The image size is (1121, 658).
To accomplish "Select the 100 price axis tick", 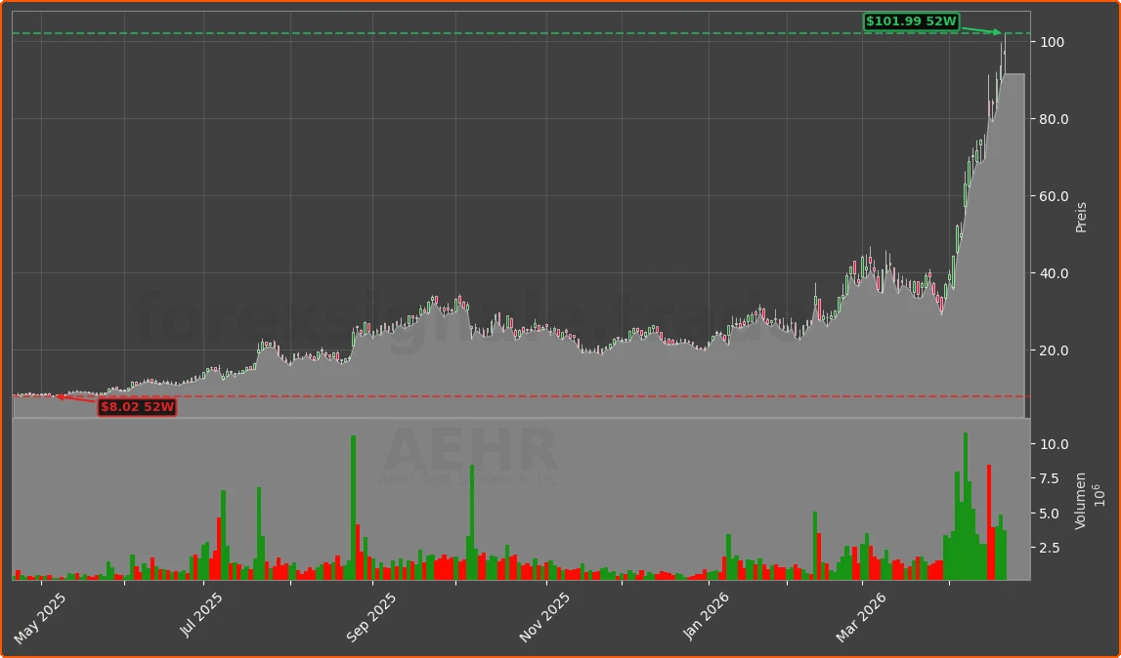I will [1054, 42].
